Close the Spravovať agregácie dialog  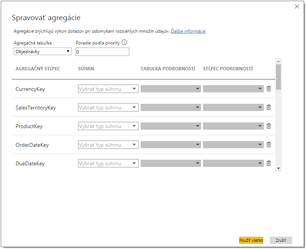[297, 6]
